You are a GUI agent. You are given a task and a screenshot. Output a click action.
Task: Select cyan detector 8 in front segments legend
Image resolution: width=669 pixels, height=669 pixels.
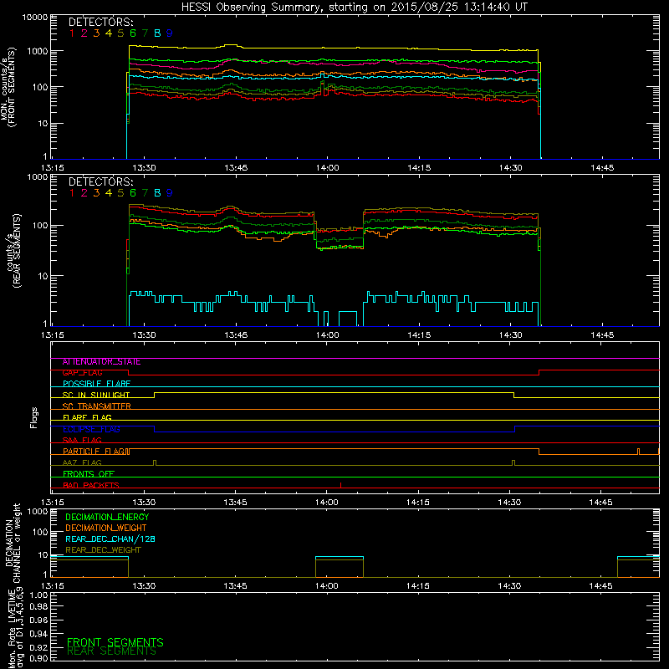(x=157, y=33)
